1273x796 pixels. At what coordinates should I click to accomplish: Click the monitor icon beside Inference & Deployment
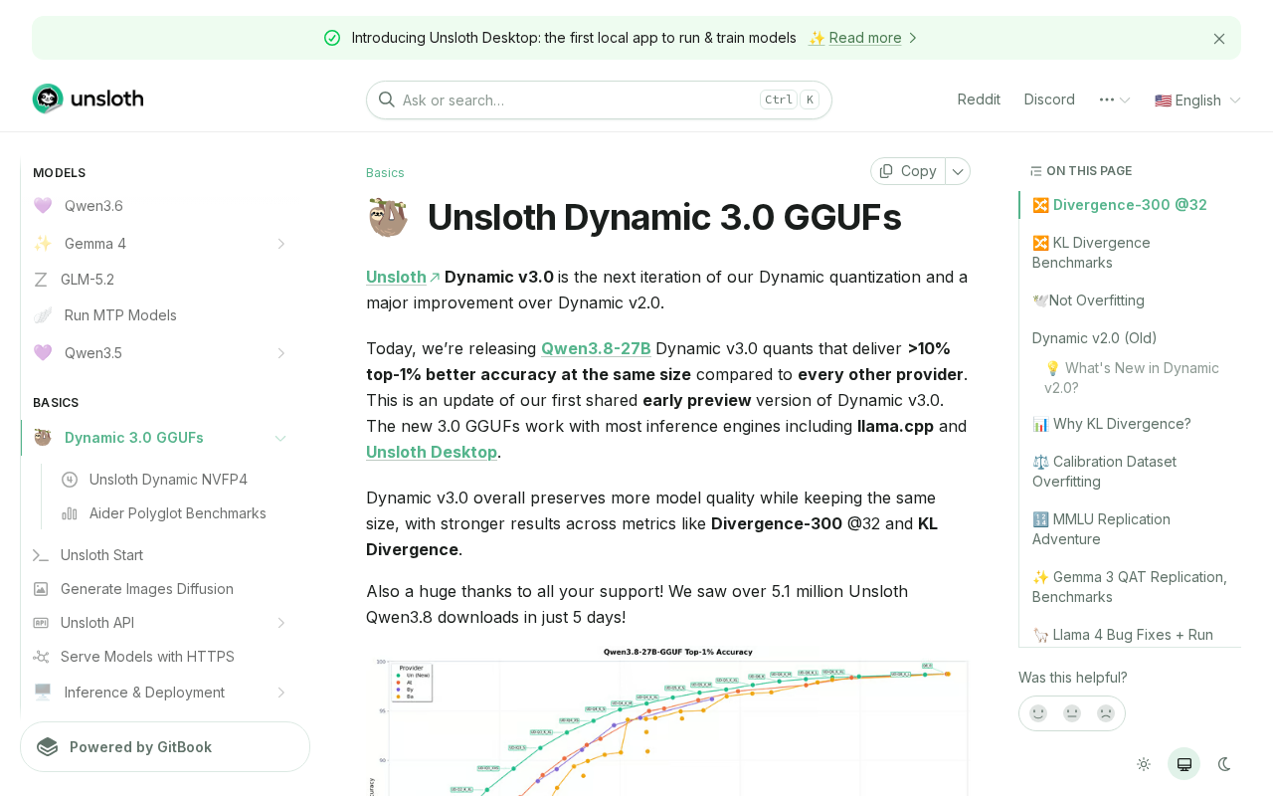point(42,693)
